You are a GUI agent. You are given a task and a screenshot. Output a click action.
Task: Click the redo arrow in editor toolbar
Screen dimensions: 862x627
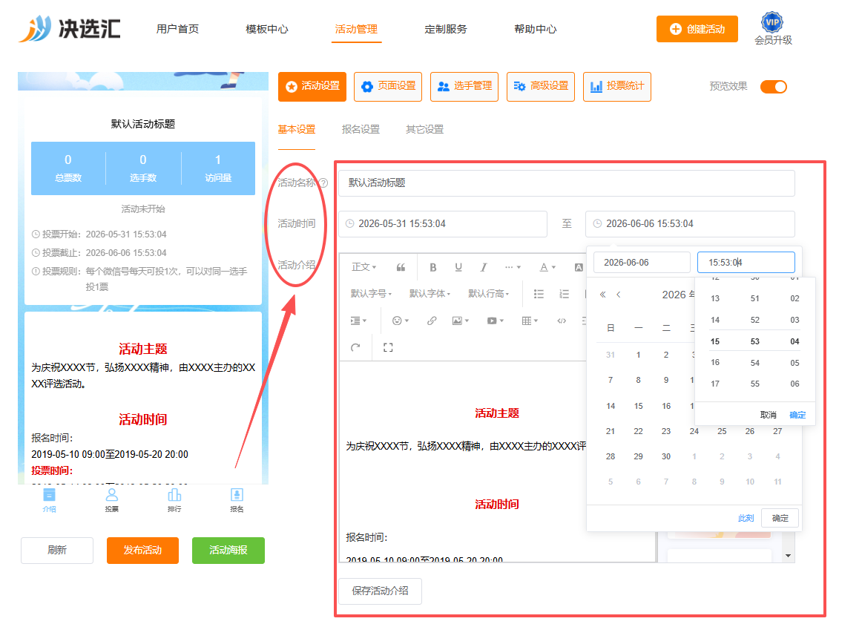tap(355, 347)
